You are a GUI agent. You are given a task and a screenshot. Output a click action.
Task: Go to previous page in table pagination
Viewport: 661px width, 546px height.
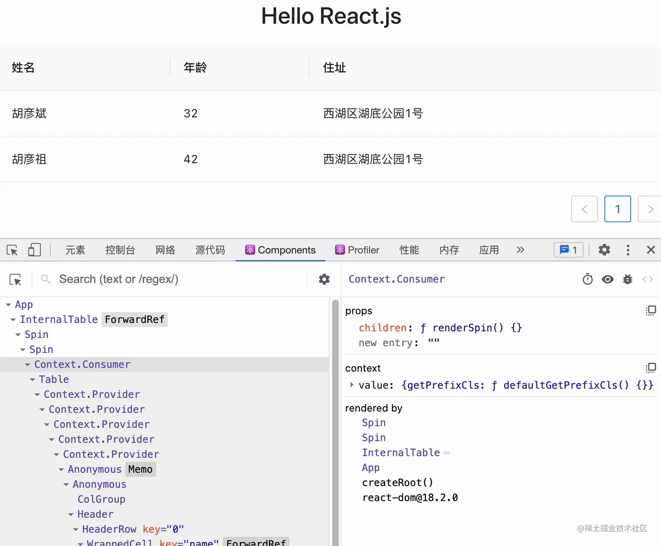584,209
